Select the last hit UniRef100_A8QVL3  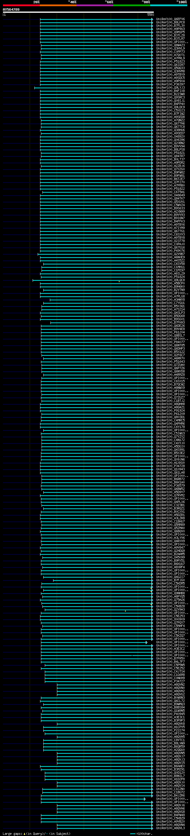(x=170, y=828)
